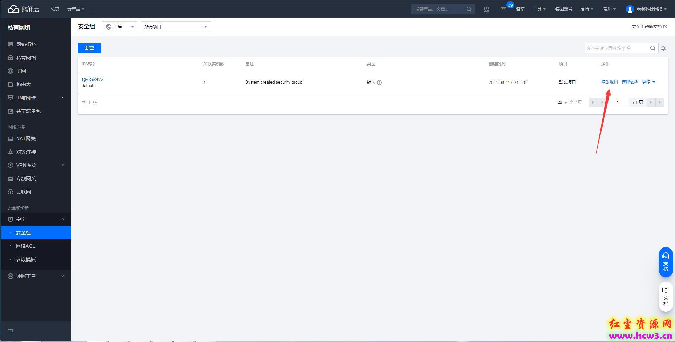
Task: Open table settings gear icon
Action: tap(663, 48)
